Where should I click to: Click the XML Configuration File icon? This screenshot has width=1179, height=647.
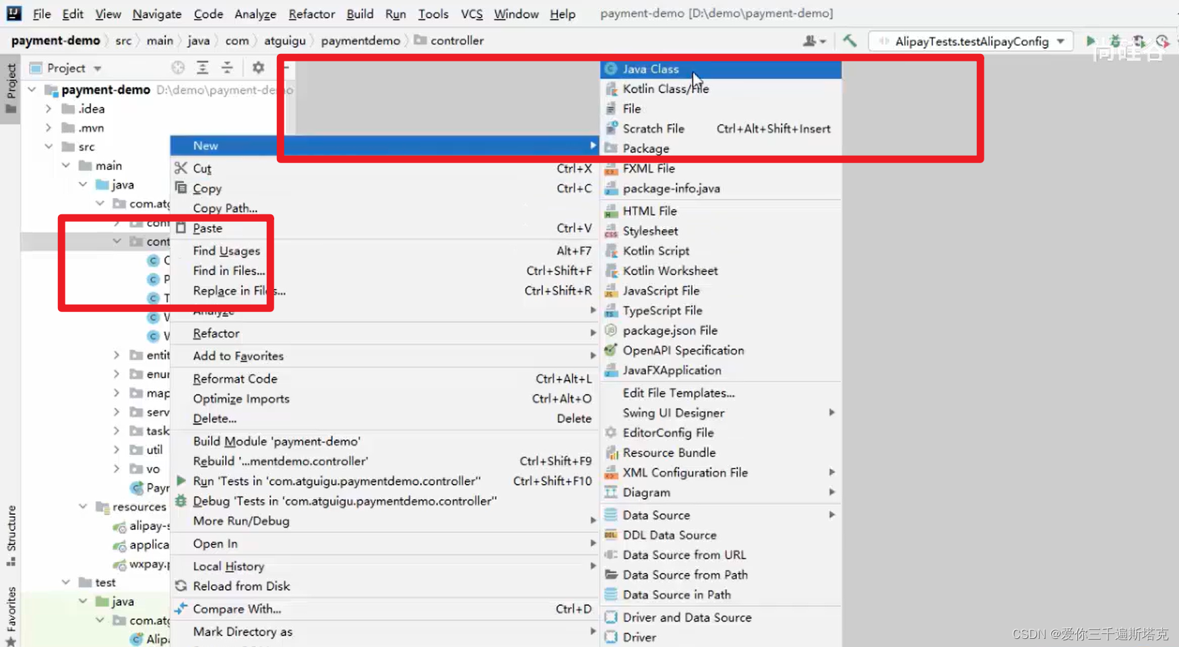[611, 472]
